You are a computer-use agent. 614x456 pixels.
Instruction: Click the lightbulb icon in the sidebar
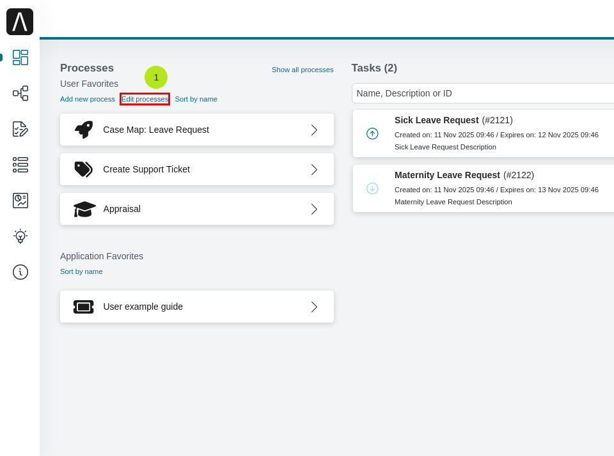[x=20, y=236]
